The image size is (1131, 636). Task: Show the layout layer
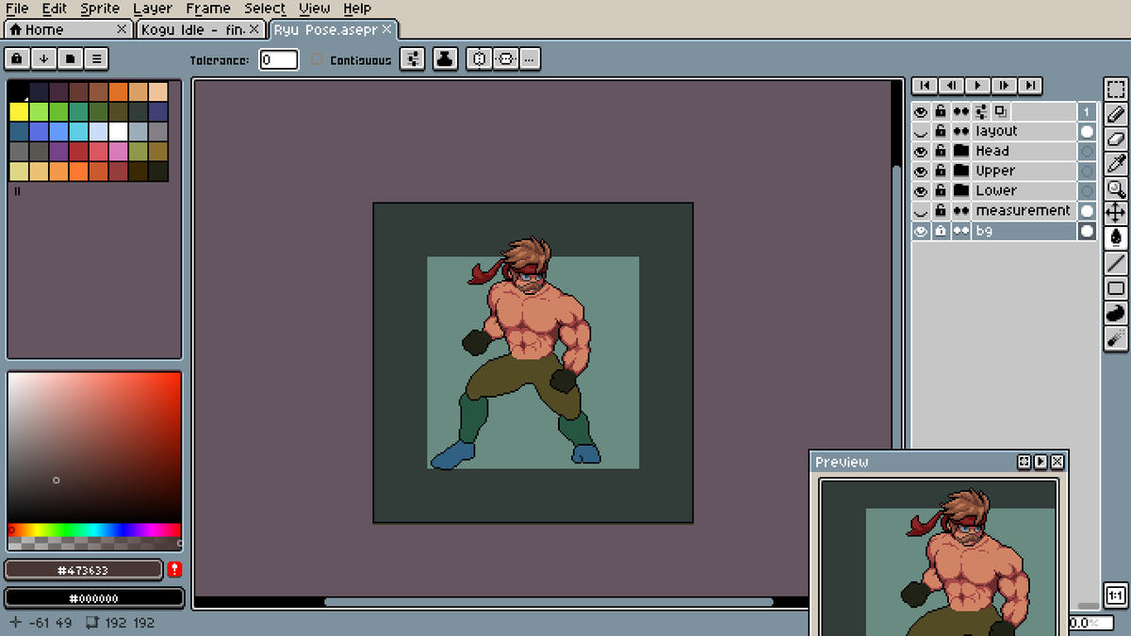click(x=921, y=131)
